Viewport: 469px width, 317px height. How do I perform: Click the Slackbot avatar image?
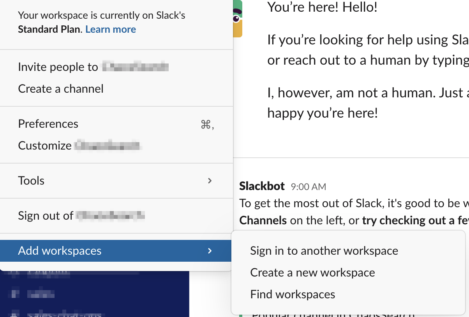238,19
